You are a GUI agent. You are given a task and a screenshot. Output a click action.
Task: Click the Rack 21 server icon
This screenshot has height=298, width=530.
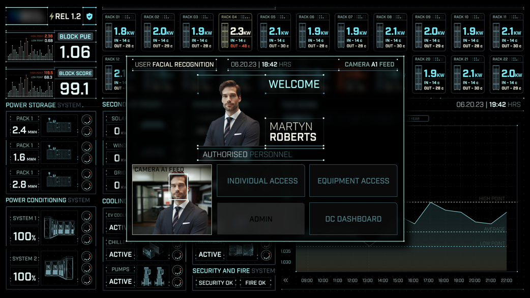(x=457, y=78)
